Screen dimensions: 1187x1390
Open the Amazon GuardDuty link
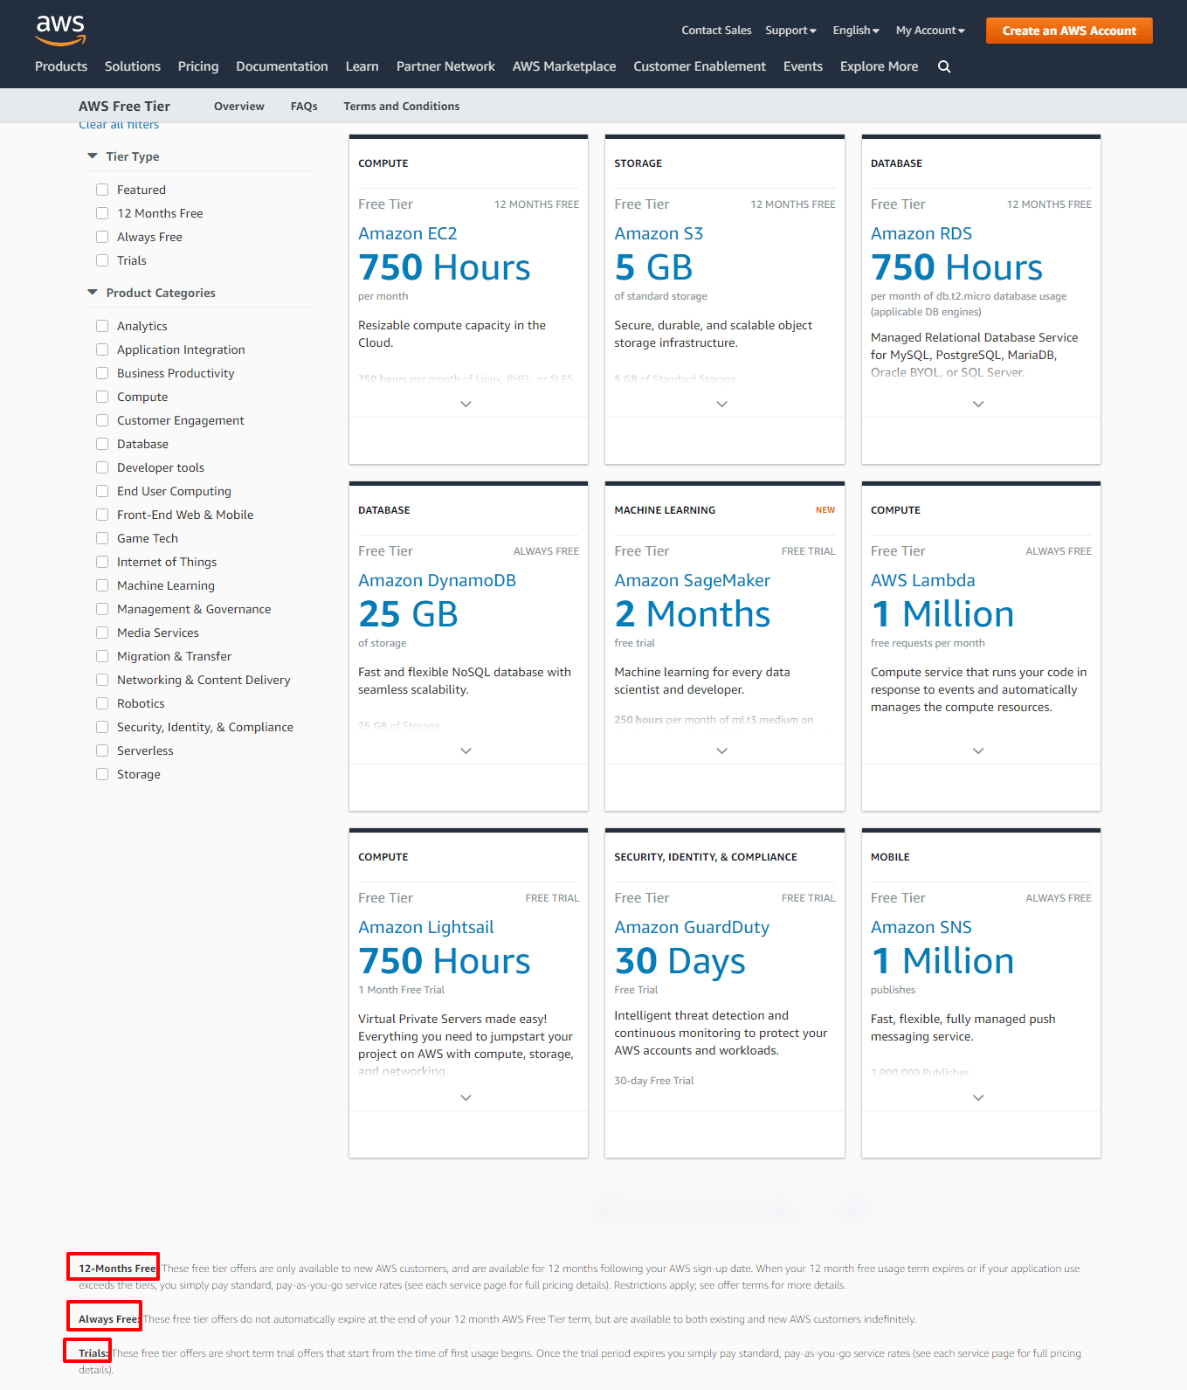pos(692,927)
